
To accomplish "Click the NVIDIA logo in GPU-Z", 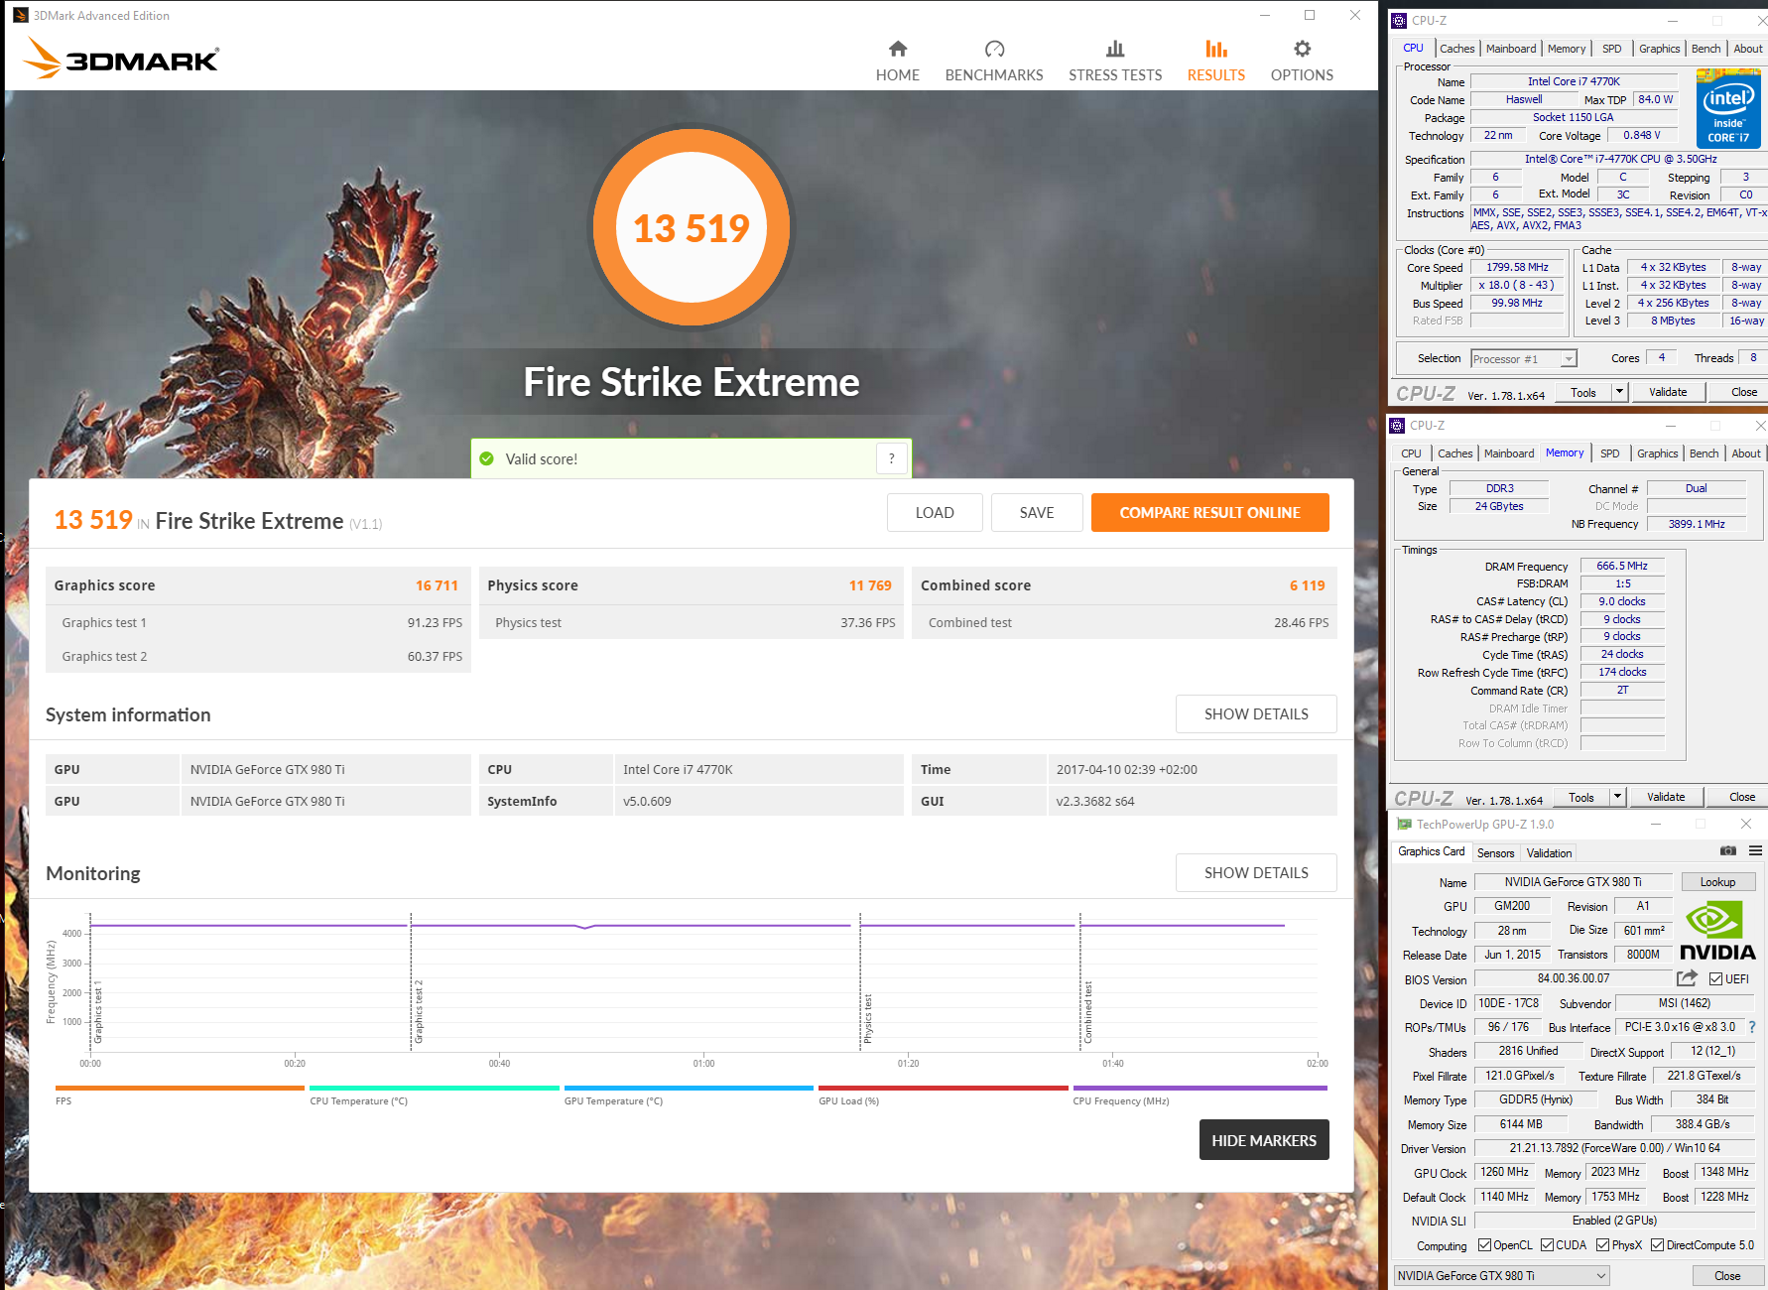I will point(1717,930).
